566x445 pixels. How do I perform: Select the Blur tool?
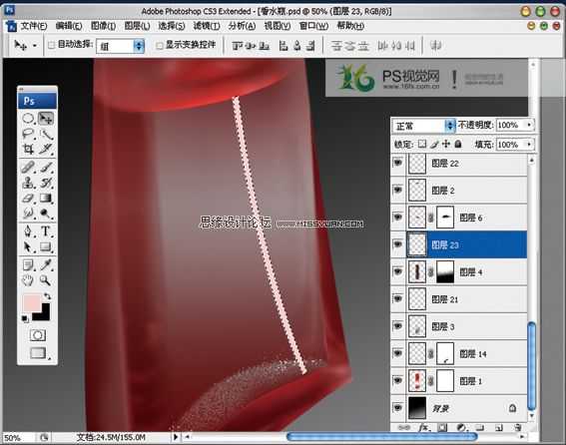(x=28, y=213)
